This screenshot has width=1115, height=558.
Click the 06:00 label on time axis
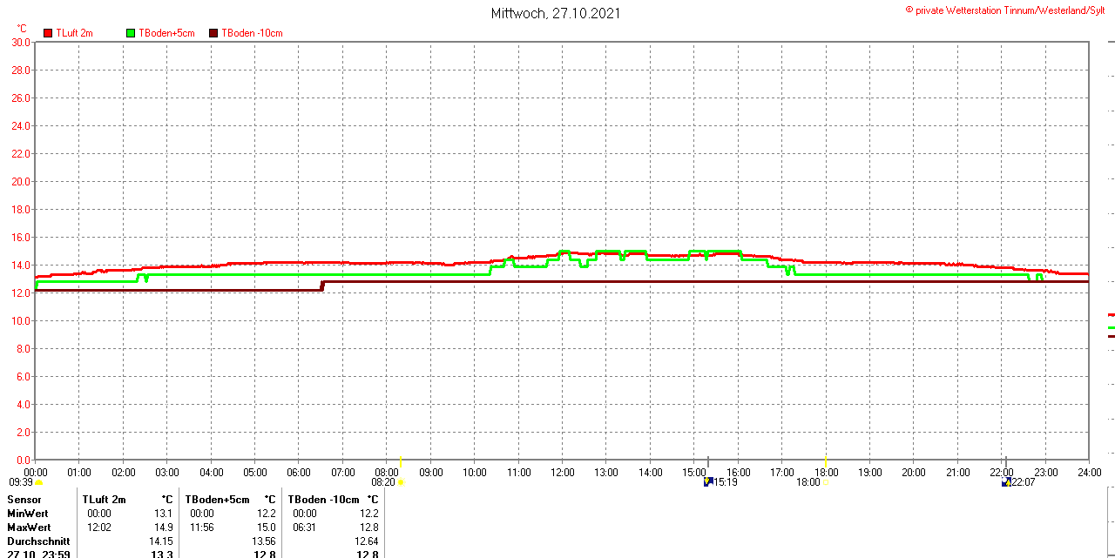(x=299, y=472)
